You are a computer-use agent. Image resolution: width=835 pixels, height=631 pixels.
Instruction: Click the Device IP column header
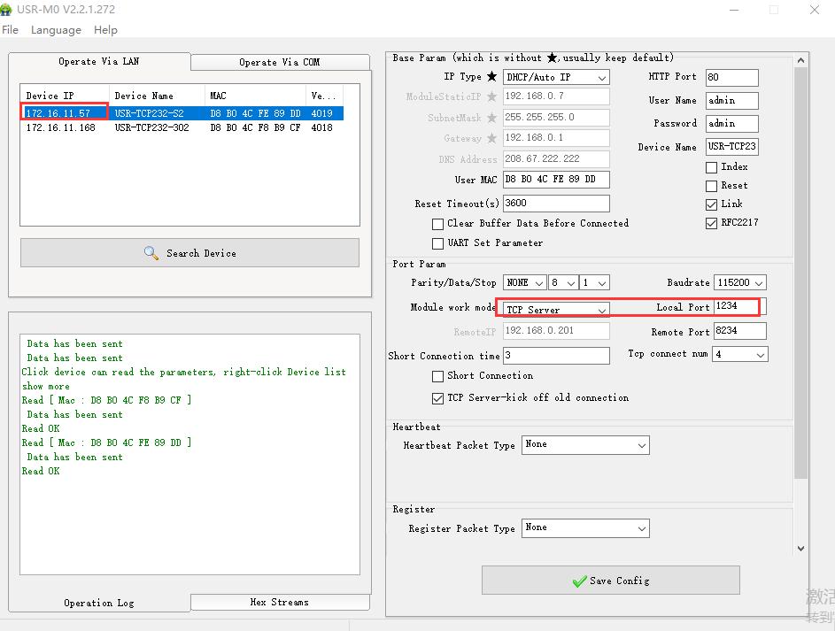pos(65,96)
